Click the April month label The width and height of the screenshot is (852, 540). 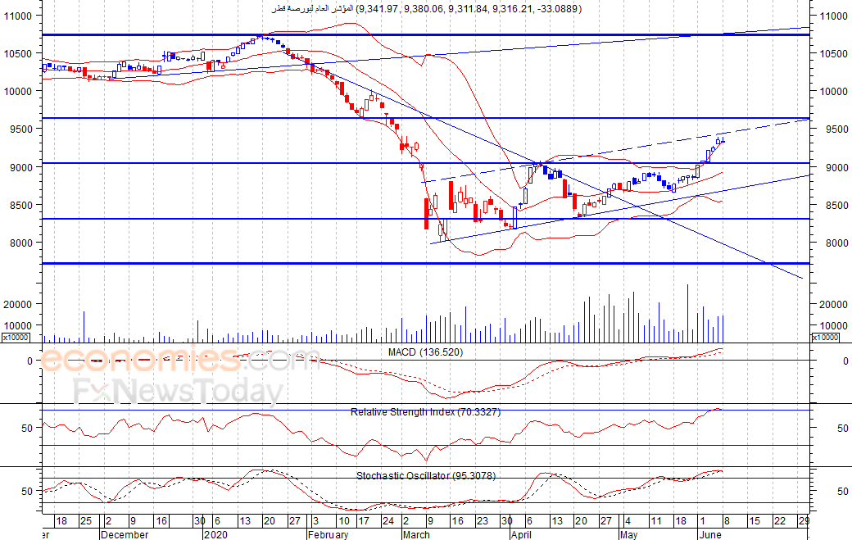click(x=522, y=534)
